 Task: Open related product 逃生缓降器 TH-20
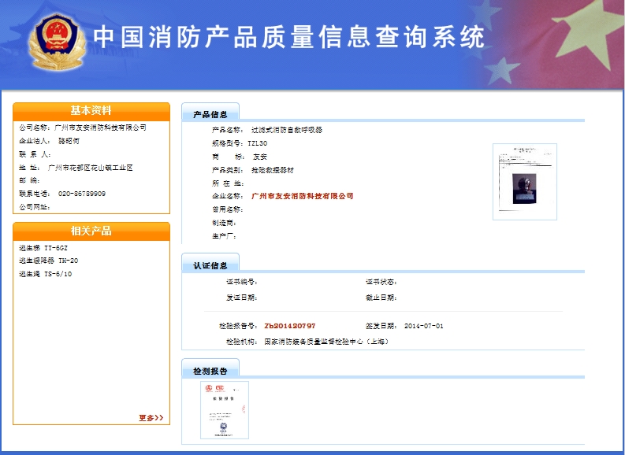(x=48, y=261)
